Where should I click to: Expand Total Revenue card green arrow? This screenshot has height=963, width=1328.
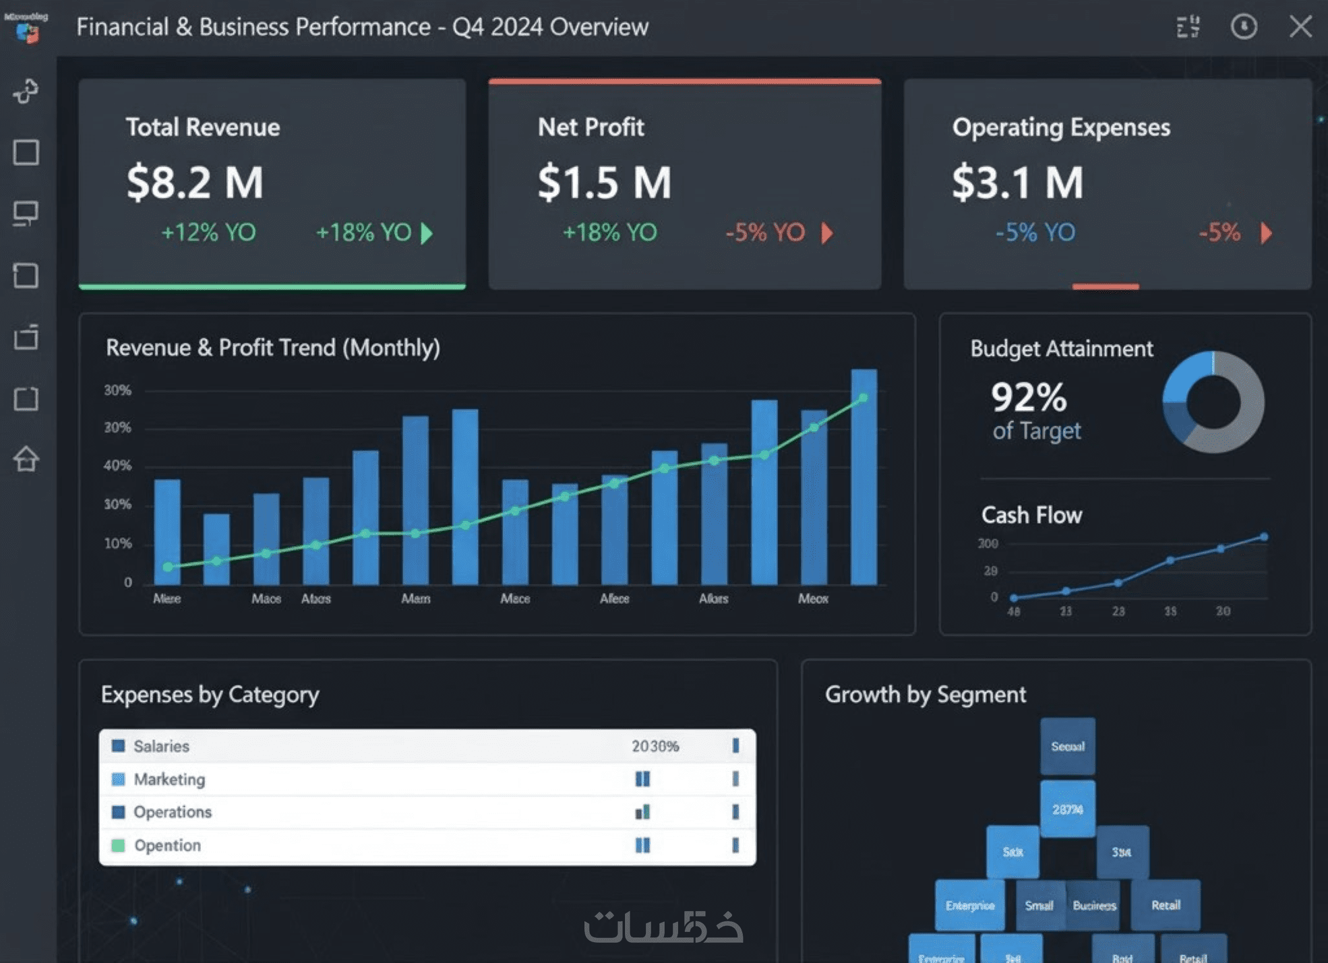(427, 233)
